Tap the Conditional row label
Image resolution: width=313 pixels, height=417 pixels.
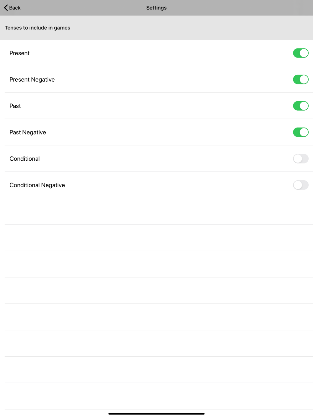(x=24, y=159)
